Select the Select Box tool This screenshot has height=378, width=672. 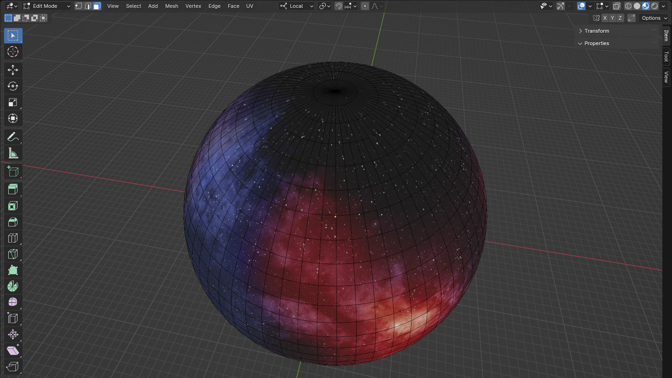coord(13,36)
